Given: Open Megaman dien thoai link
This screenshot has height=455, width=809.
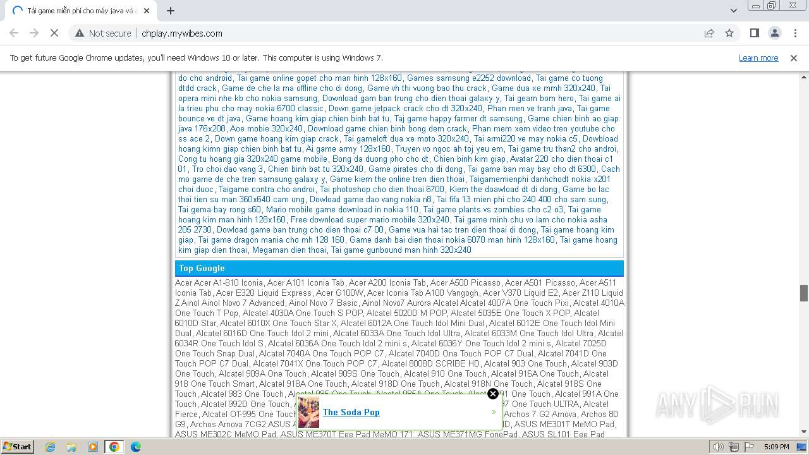Looking at the screenshot, I should coord(289,250).
